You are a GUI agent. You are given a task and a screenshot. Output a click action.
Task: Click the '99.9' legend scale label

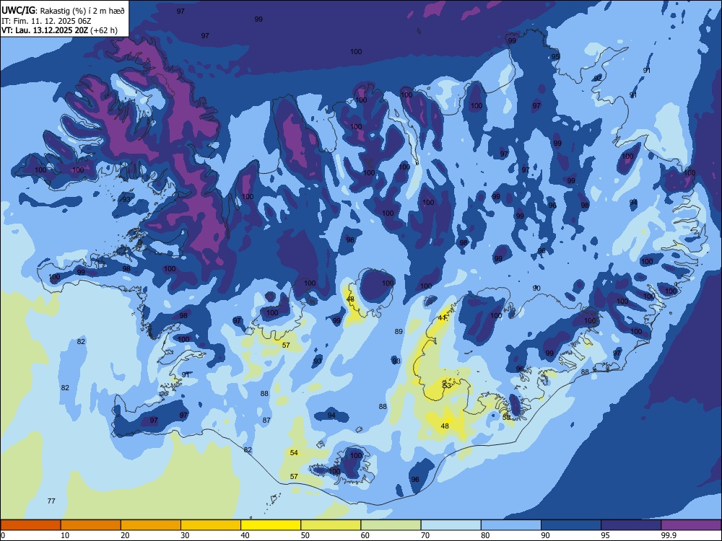coord(668,535)
